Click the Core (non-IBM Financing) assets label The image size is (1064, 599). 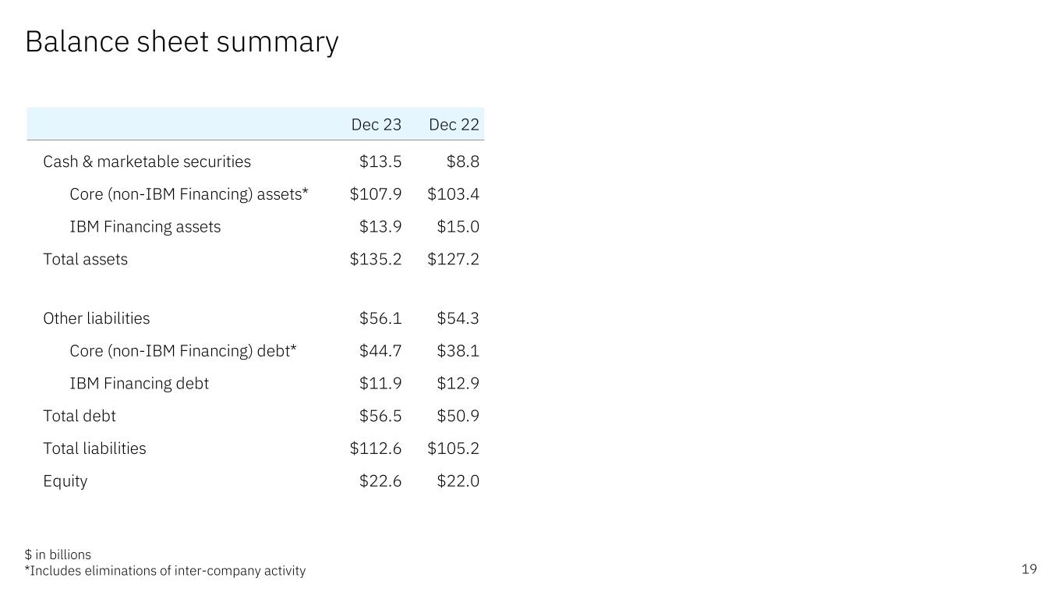[189, 194]
